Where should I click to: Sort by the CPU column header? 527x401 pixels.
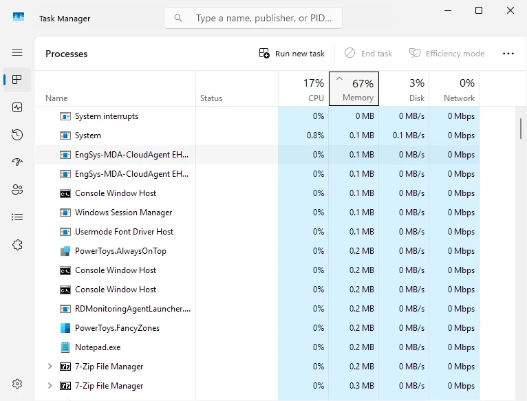coord(303,89)
